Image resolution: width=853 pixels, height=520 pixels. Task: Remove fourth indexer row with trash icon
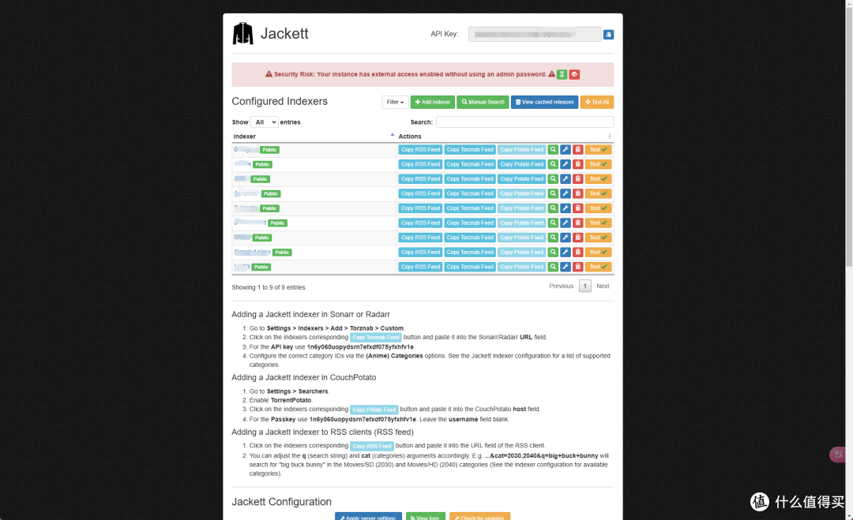pos(577,193)
